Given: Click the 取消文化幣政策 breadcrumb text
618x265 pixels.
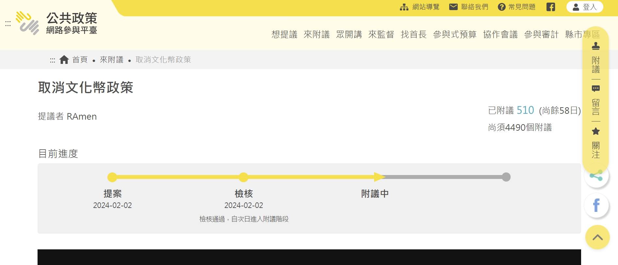Looking at the screenshot, I should click(163, 60).
